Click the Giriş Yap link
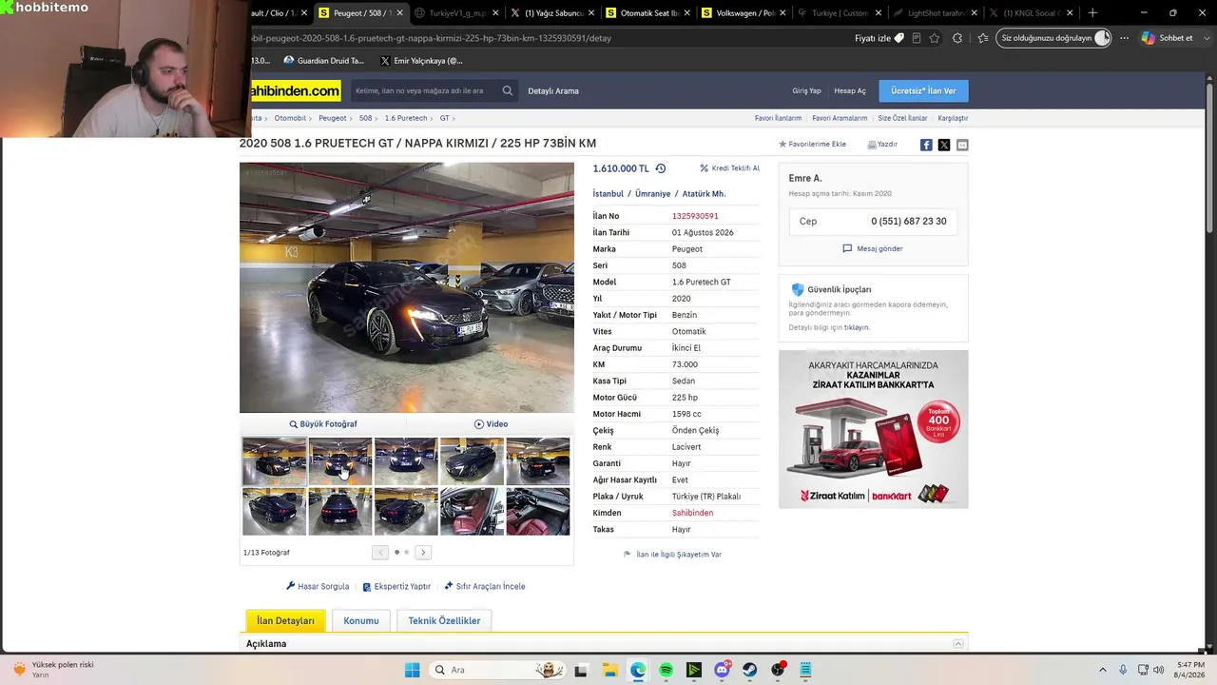 click(806, 91)
